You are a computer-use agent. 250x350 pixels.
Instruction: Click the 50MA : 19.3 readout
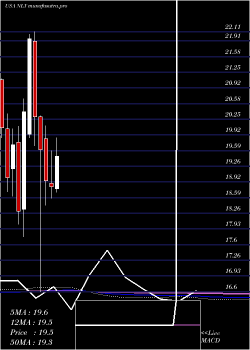tap(31, 342)
